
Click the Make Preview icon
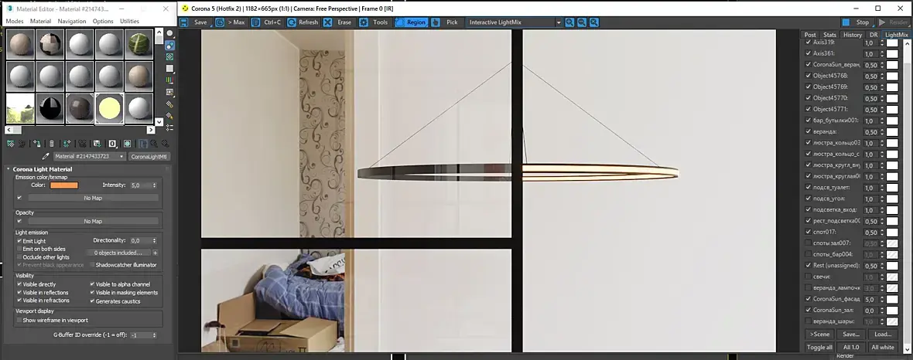coord(169,92)
